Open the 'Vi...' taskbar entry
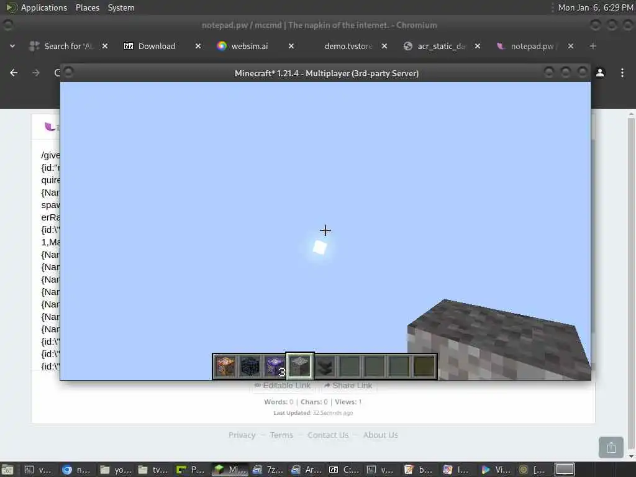The width and height of the screenshot is (636, 477). (x=496, y=470)
